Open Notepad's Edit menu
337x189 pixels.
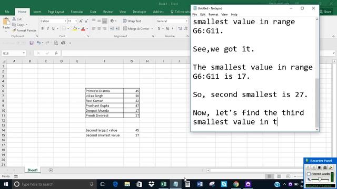pyautogui.click(x=203, y=15)
